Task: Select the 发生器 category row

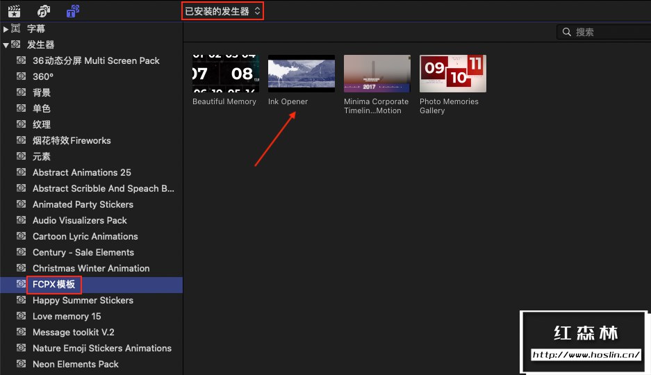Action: (x=91, y=44)
